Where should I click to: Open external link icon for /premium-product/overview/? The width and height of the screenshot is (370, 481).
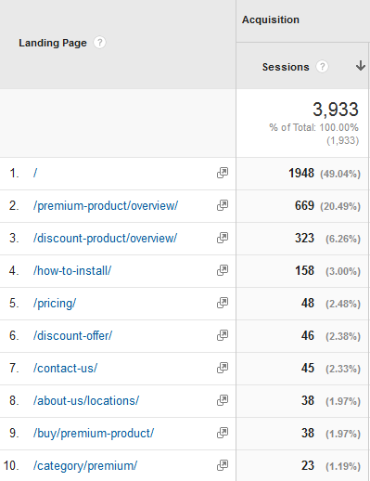(x=223, y=205)
